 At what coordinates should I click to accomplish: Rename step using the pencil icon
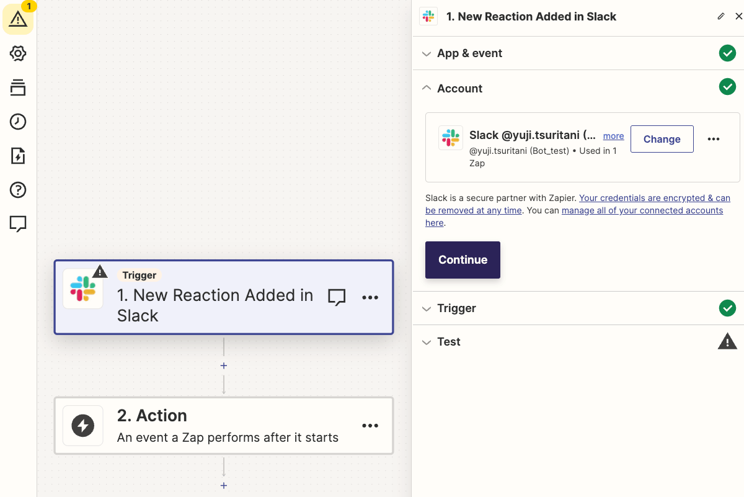720,17
